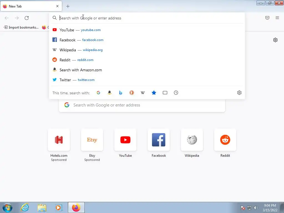The height and width of the screenshot is (213, 284).
Task: Launch Internet Explorer from taskbar
Action: [x=25, y=207]
